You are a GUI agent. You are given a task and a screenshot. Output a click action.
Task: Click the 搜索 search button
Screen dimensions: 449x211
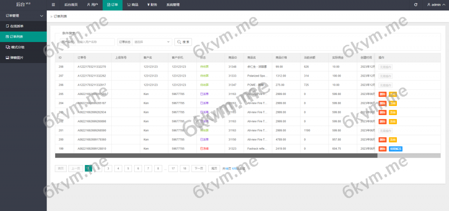pos(183,42)
